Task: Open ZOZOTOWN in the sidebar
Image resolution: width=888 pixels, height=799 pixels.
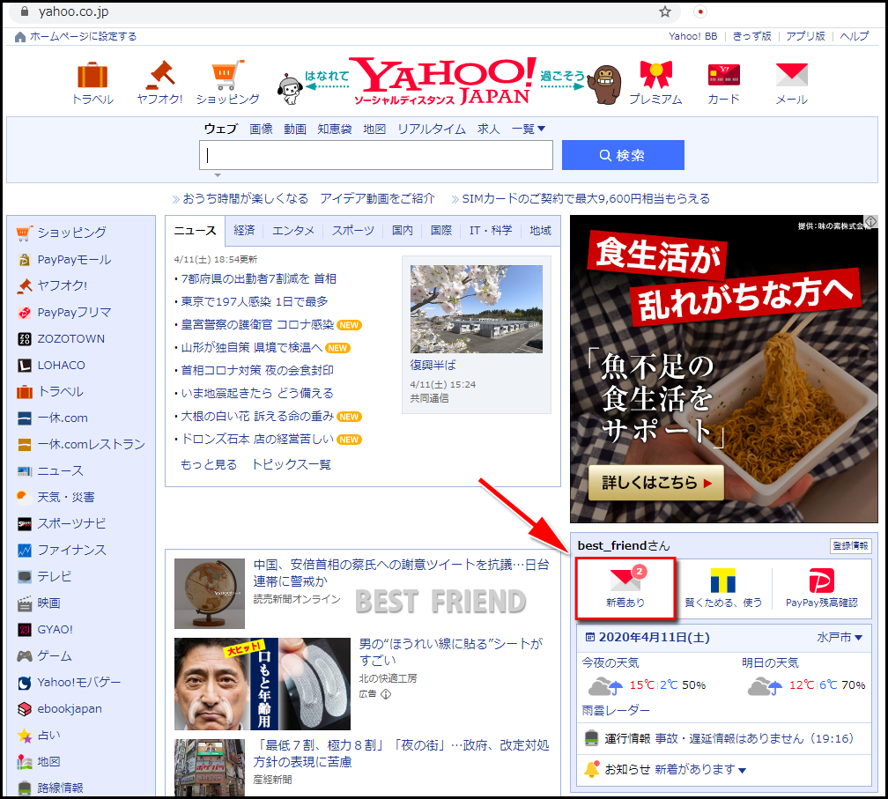Action: (x=70, y=338)
